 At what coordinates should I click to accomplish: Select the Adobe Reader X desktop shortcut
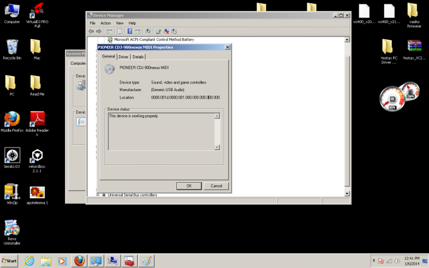[37, 124]
